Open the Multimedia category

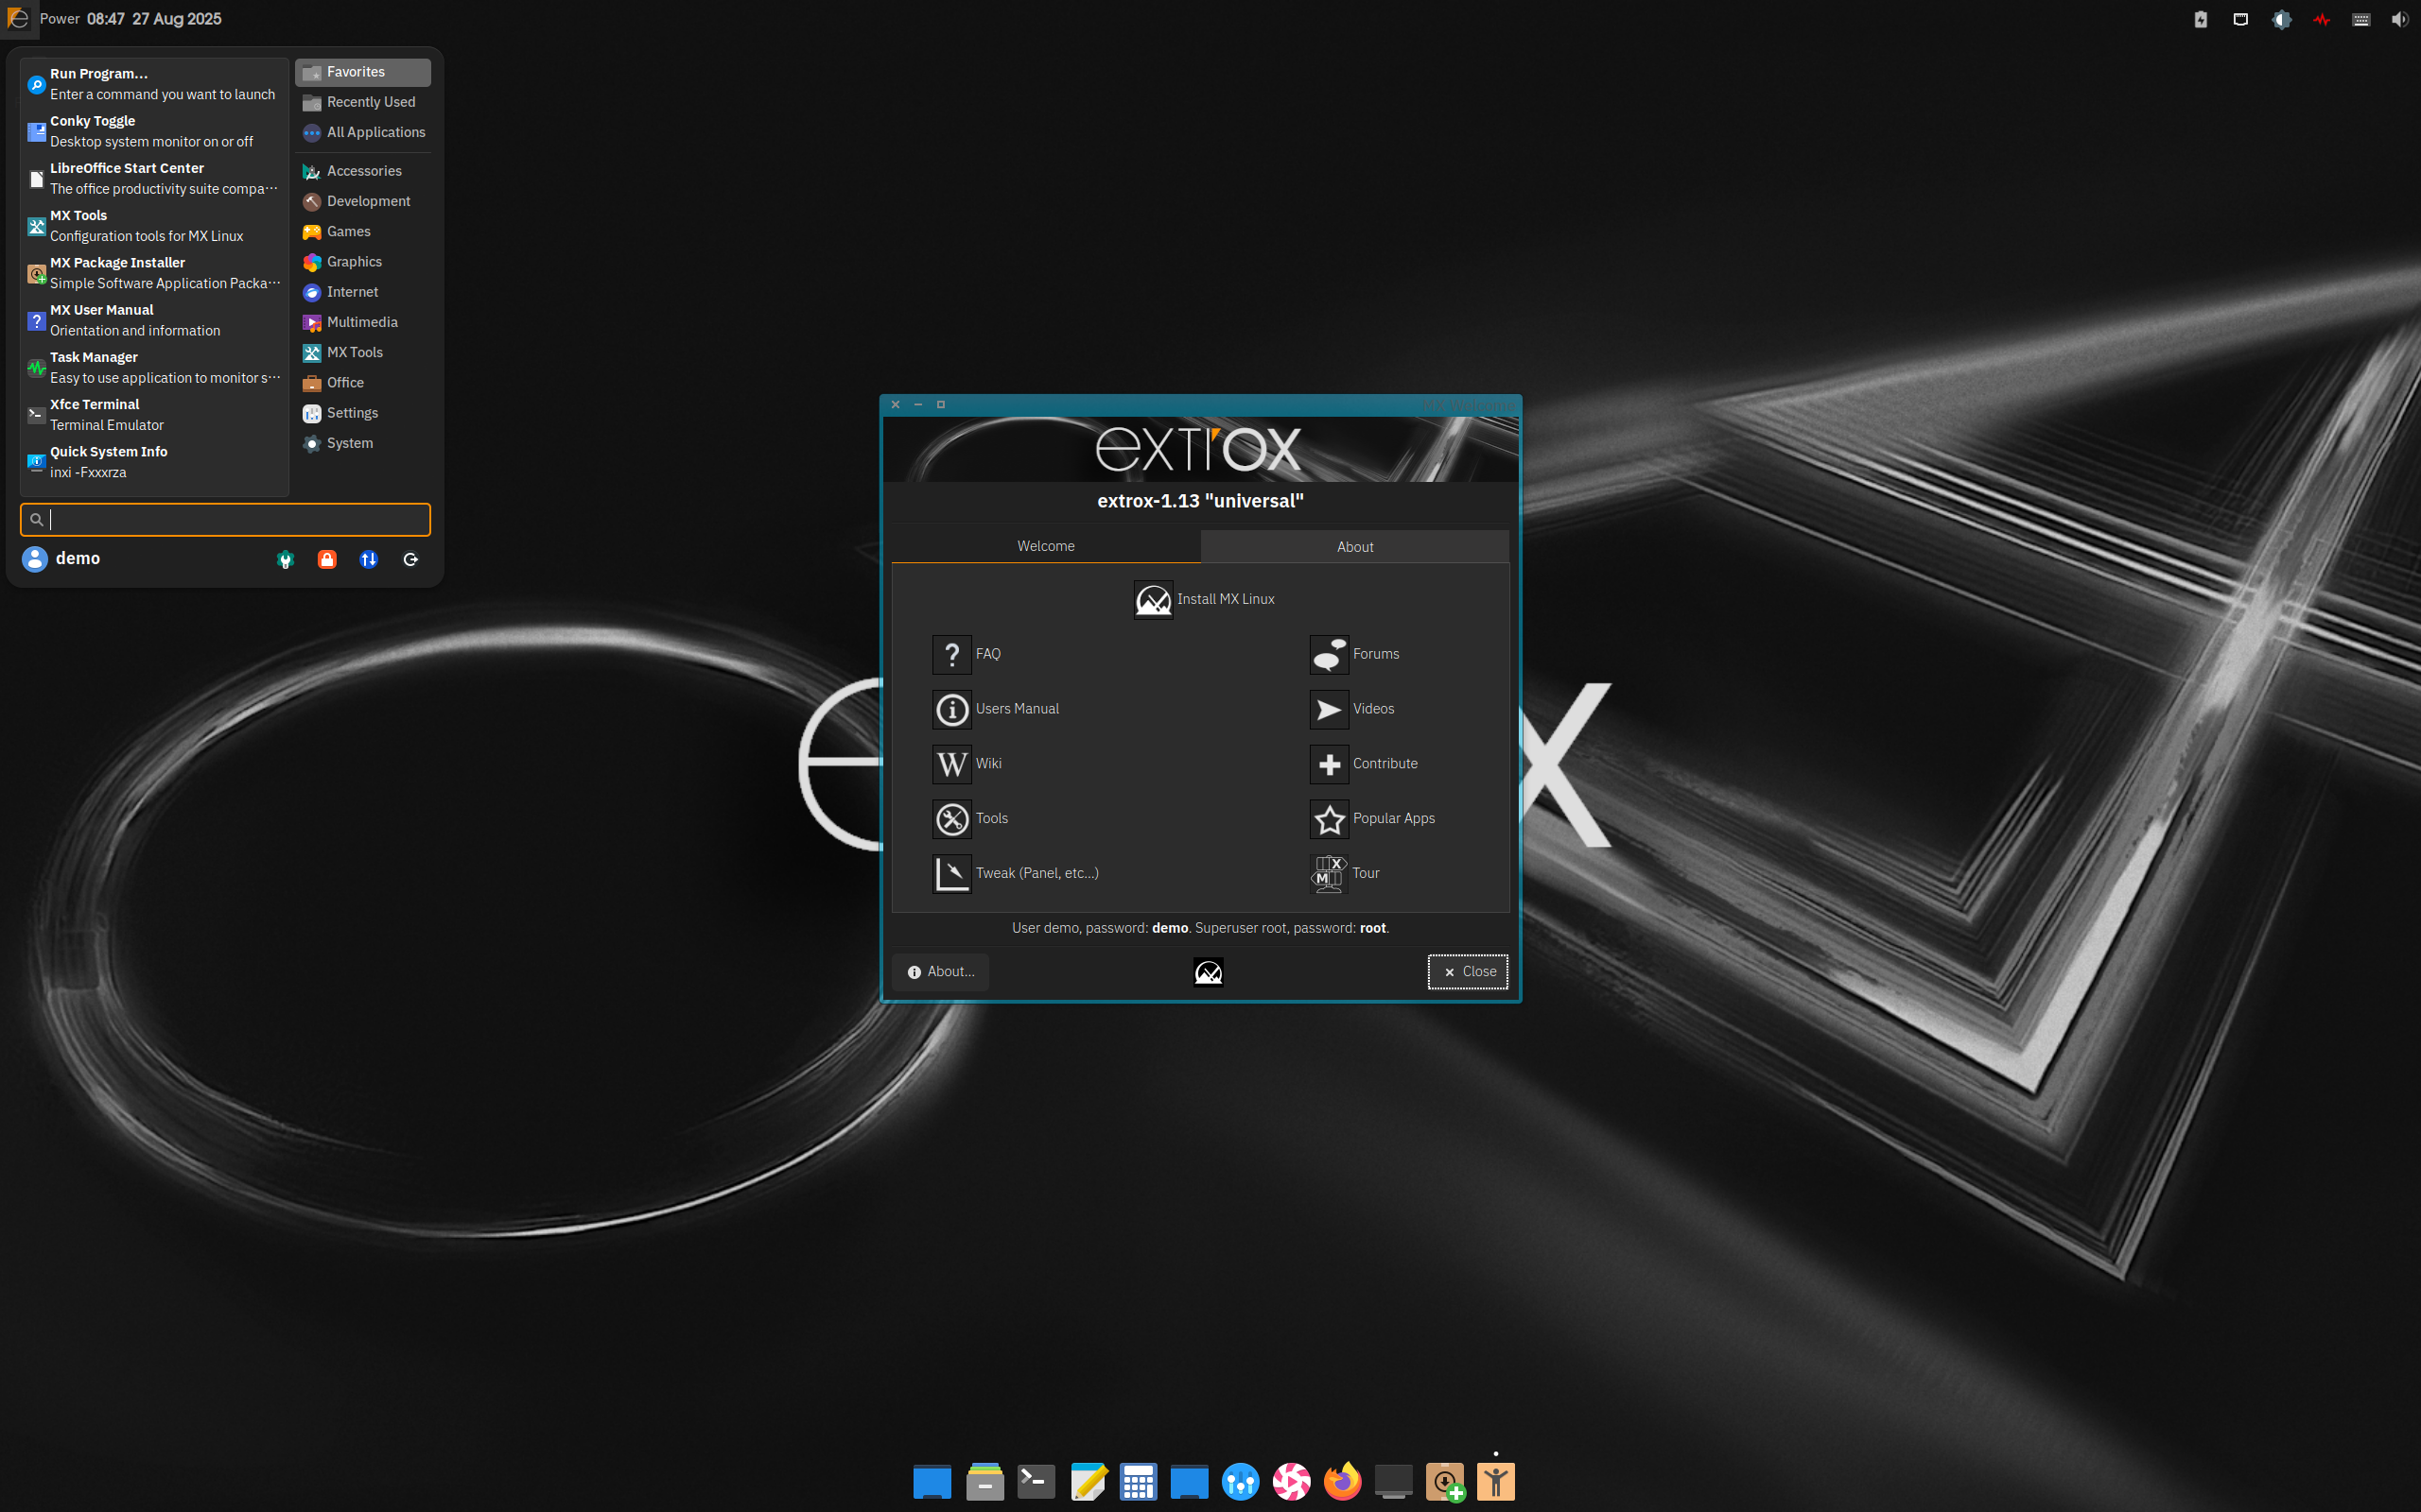(x=362, y=322)
